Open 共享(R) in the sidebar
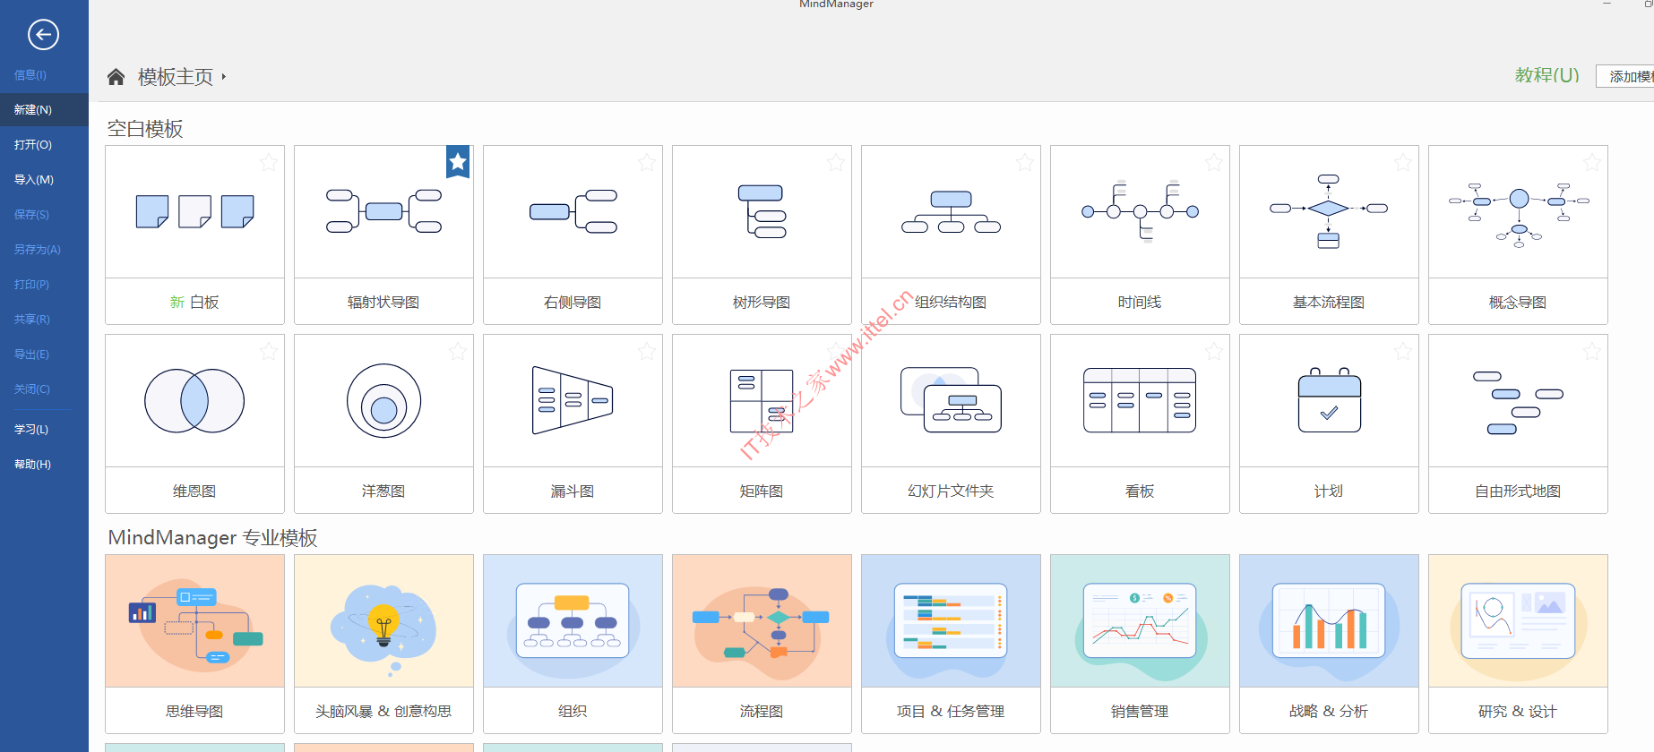The height and width of the screenshot is (752, 1654). tap(32, 320)
